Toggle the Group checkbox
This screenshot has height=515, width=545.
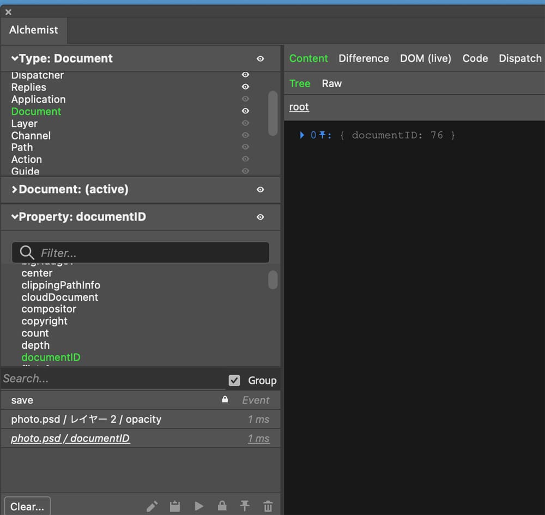[234, 380]
